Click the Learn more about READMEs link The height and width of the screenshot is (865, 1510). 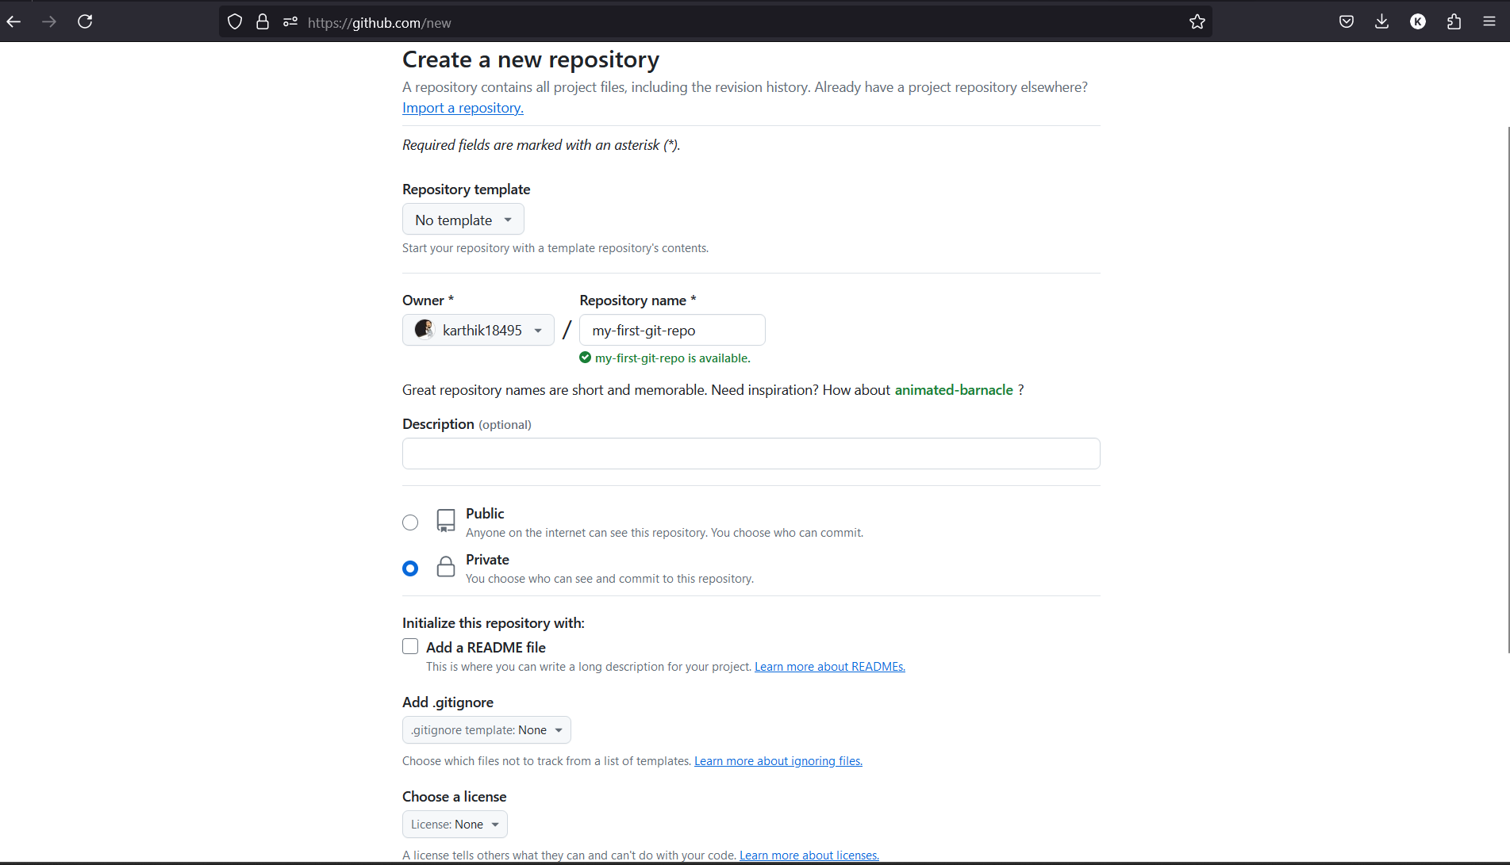click(x=828, y=666)
